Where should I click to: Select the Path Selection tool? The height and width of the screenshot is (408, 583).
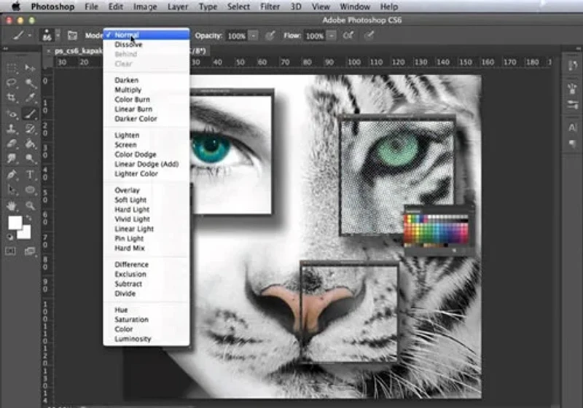(x=12, y=190)
